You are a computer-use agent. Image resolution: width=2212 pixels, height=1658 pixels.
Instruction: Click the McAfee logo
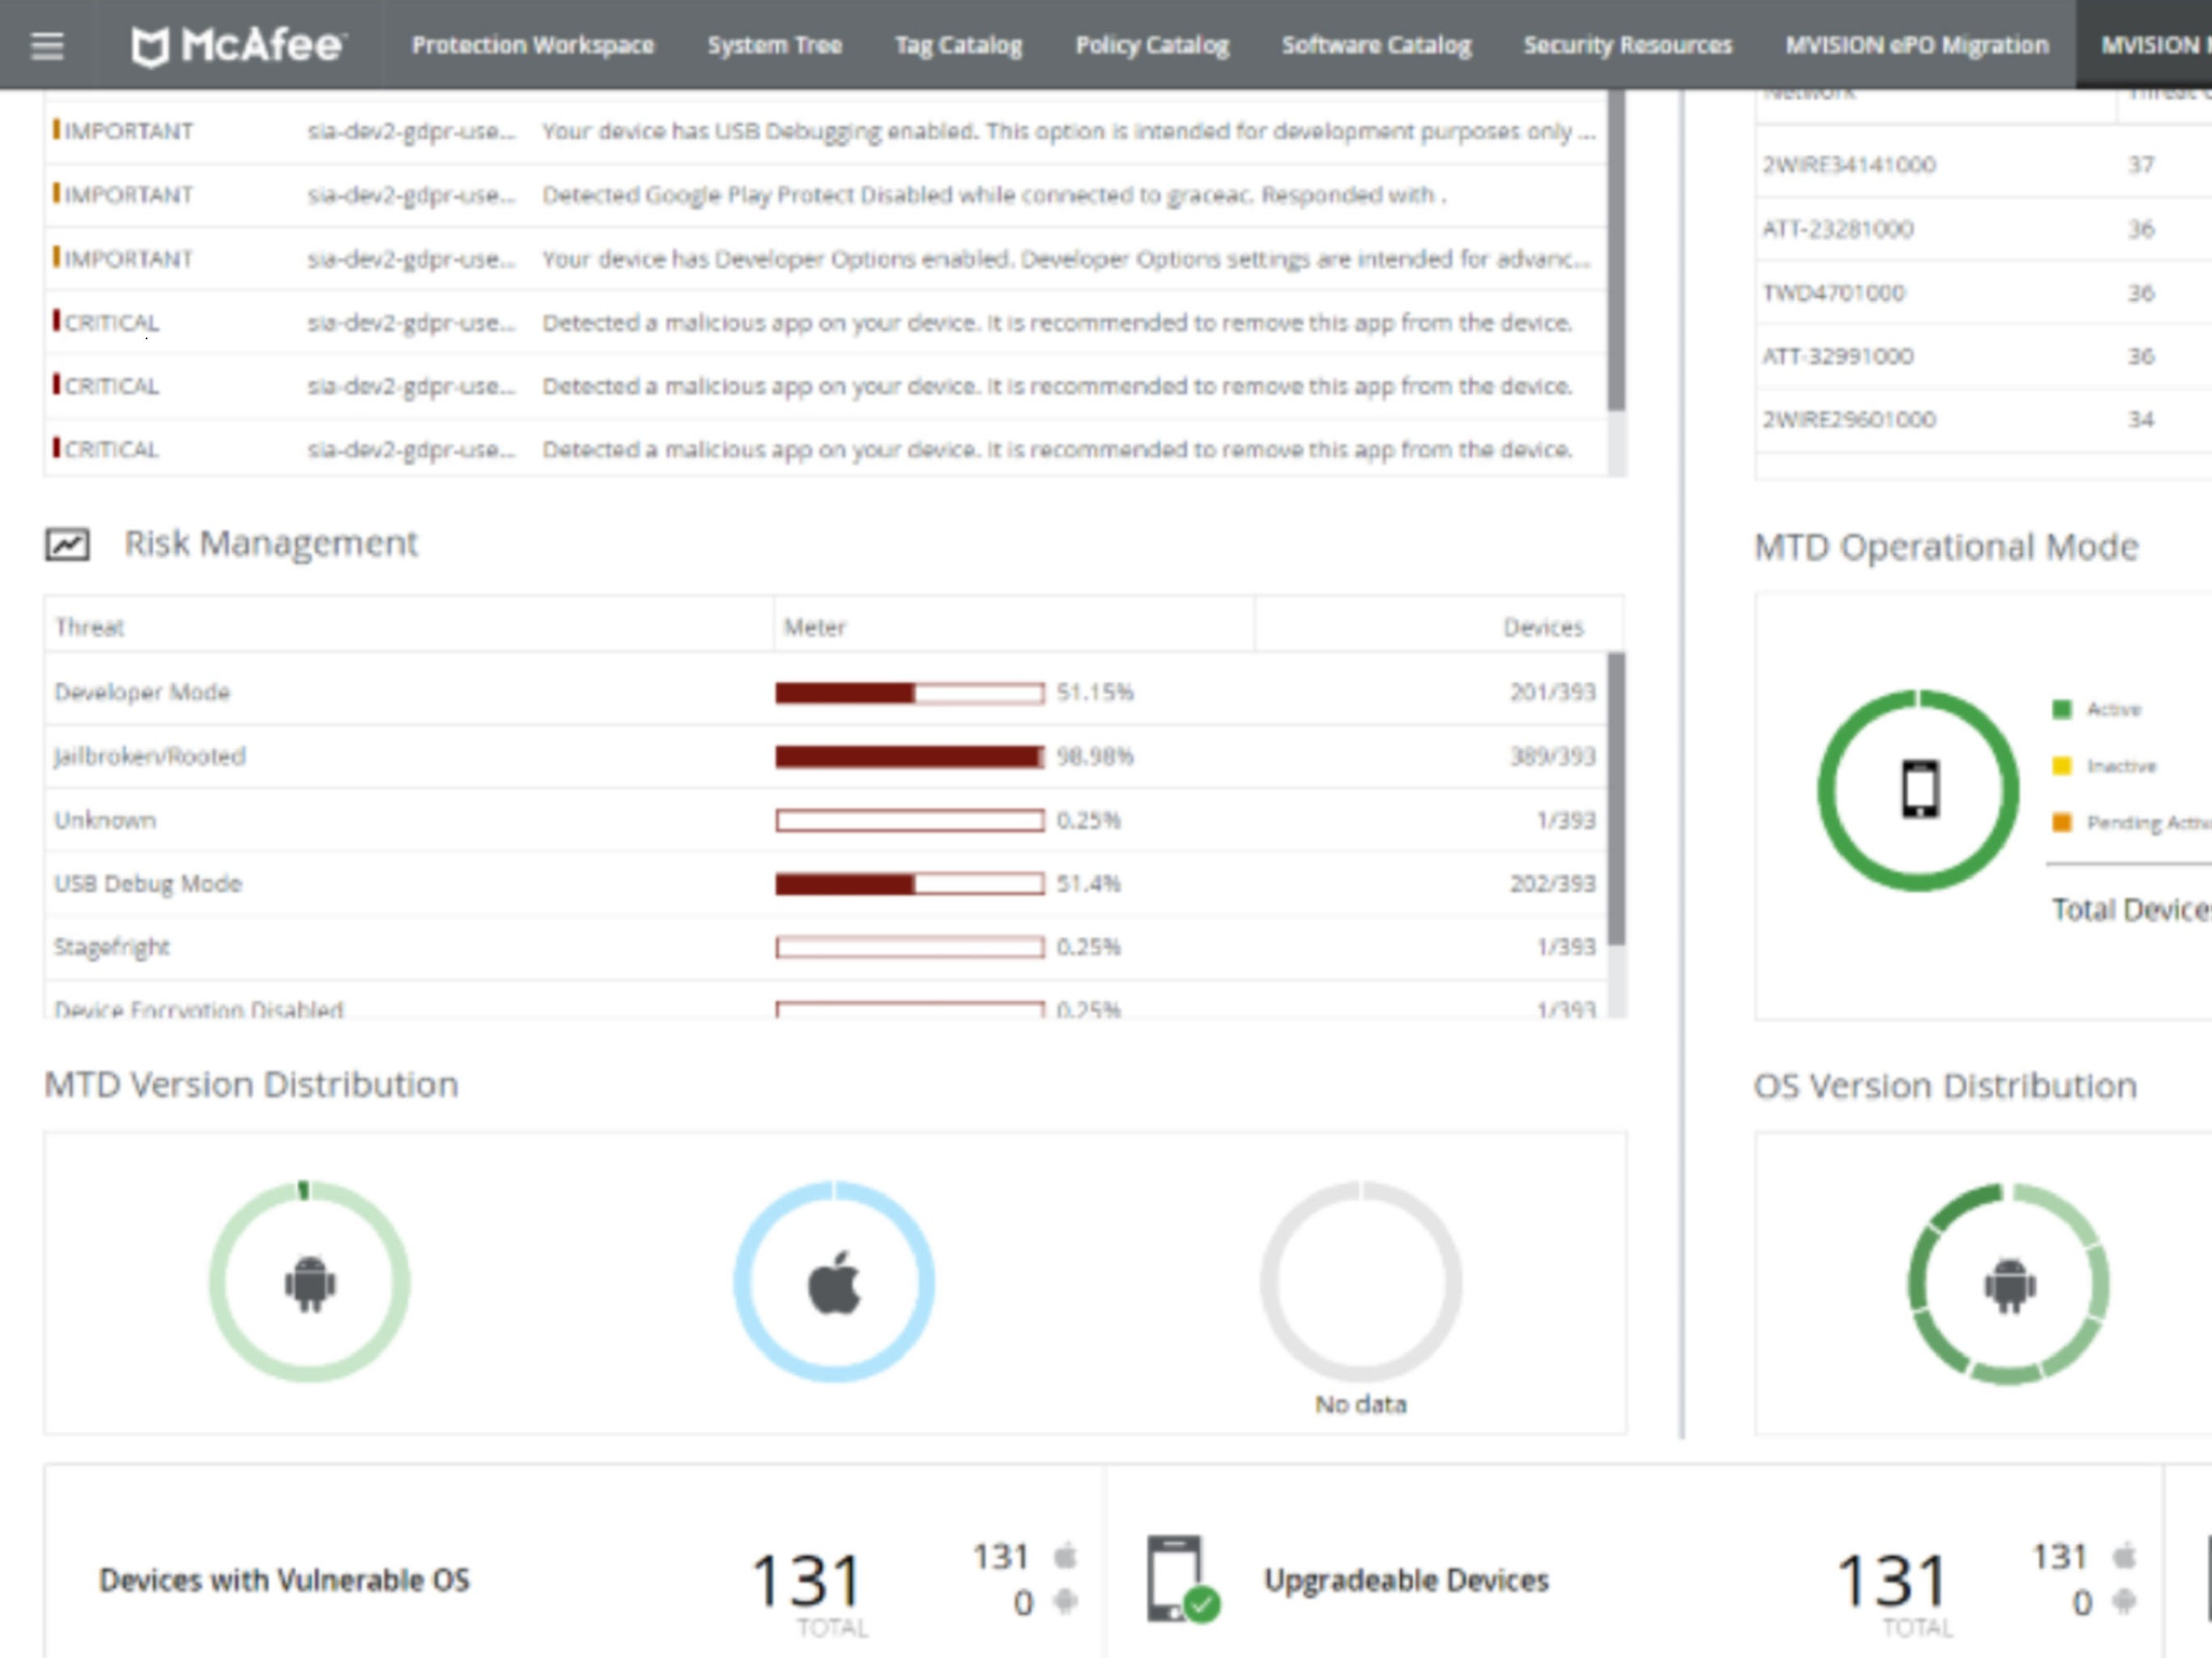click(x=239, y=45)
